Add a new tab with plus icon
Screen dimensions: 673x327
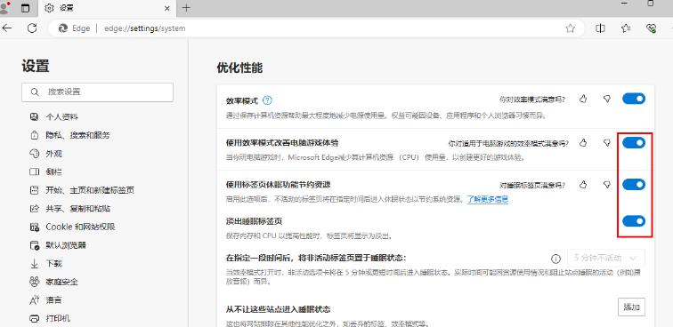[186, 8]
